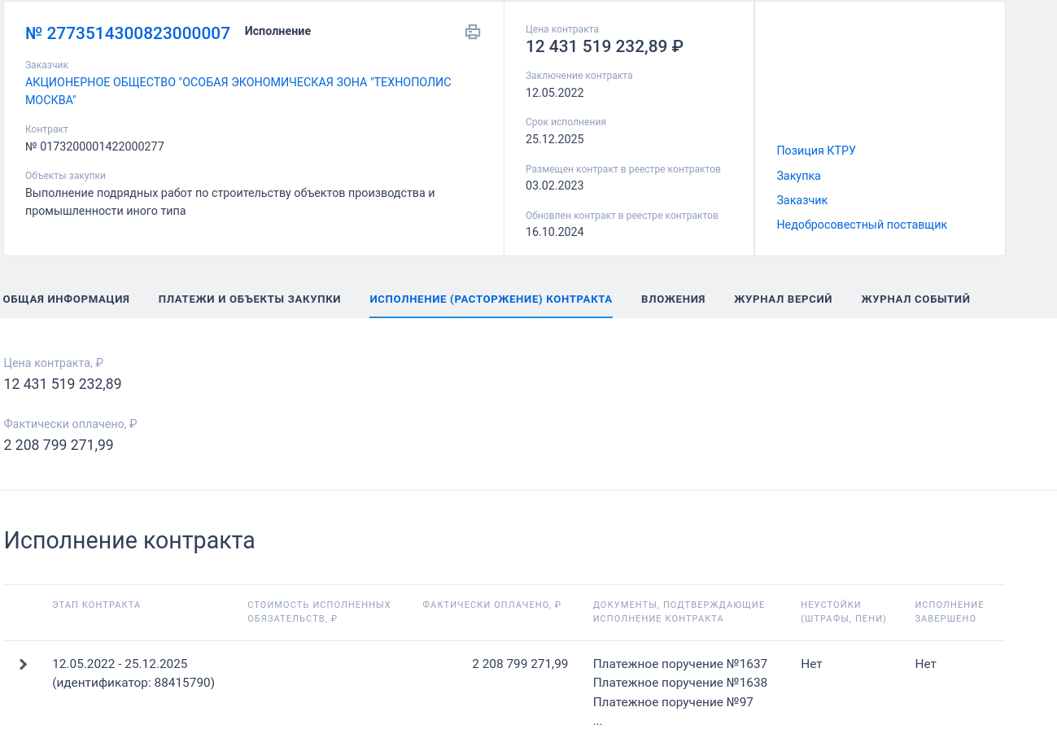This screenshot has height=738, width=1057.
Task: Click the Исполнение контракта section heading
Action: 129,540
